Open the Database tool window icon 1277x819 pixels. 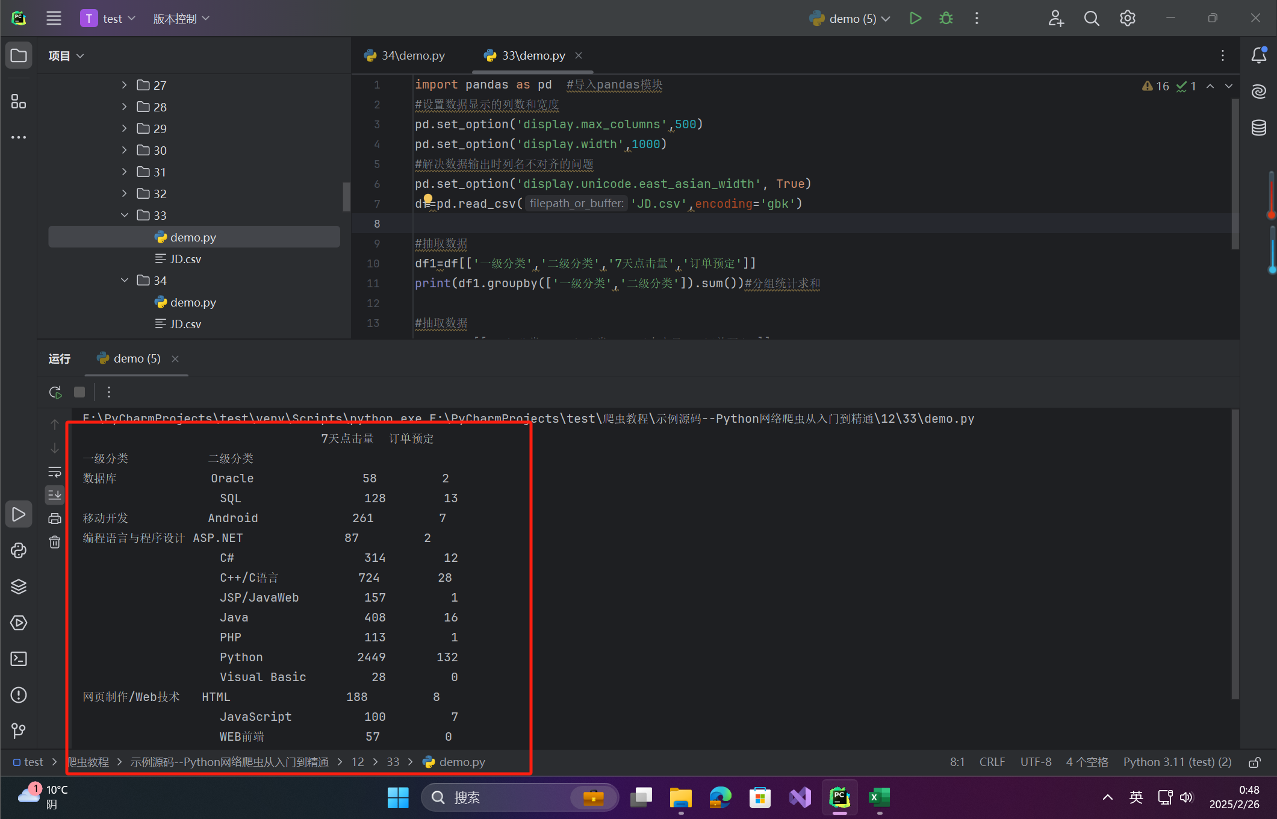(x=1259, y=128)
